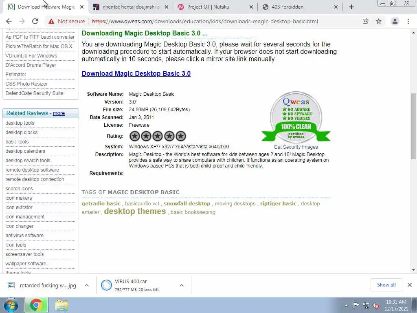This screenshot has height=313, width=417.
Task: Open antivirus software link
Action: click(24, 235)
